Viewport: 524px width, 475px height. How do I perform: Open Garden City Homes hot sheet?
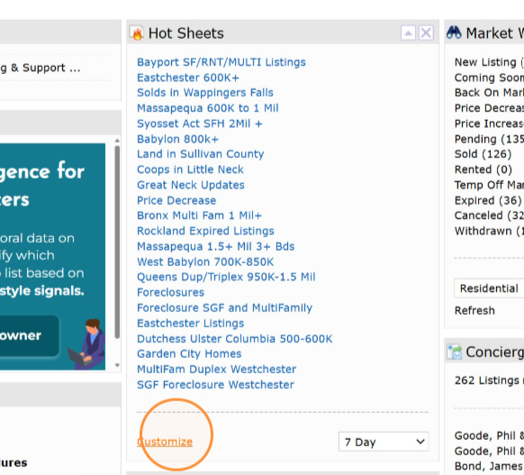point(189,354)
